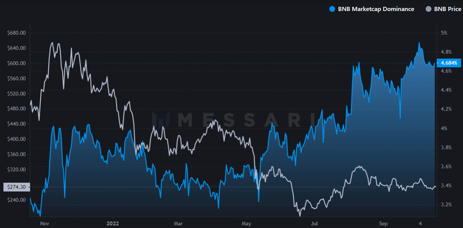Screen dimensions: 463x228
Task: Toggle the BNB Price legend item
Action: 443,9
